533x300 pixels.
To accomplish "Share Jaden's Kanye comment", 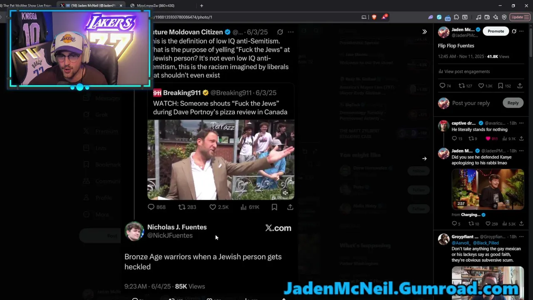I will point(521,224).
